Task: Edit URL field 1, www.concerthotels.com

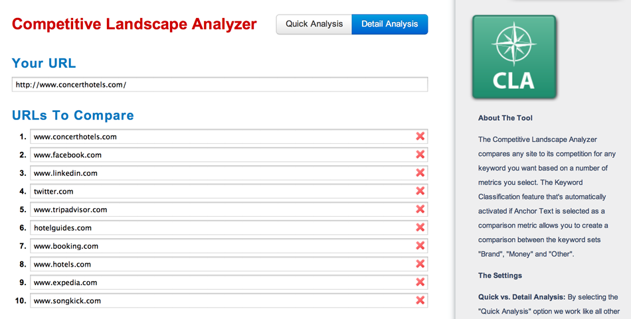Action: pos(228,137)
